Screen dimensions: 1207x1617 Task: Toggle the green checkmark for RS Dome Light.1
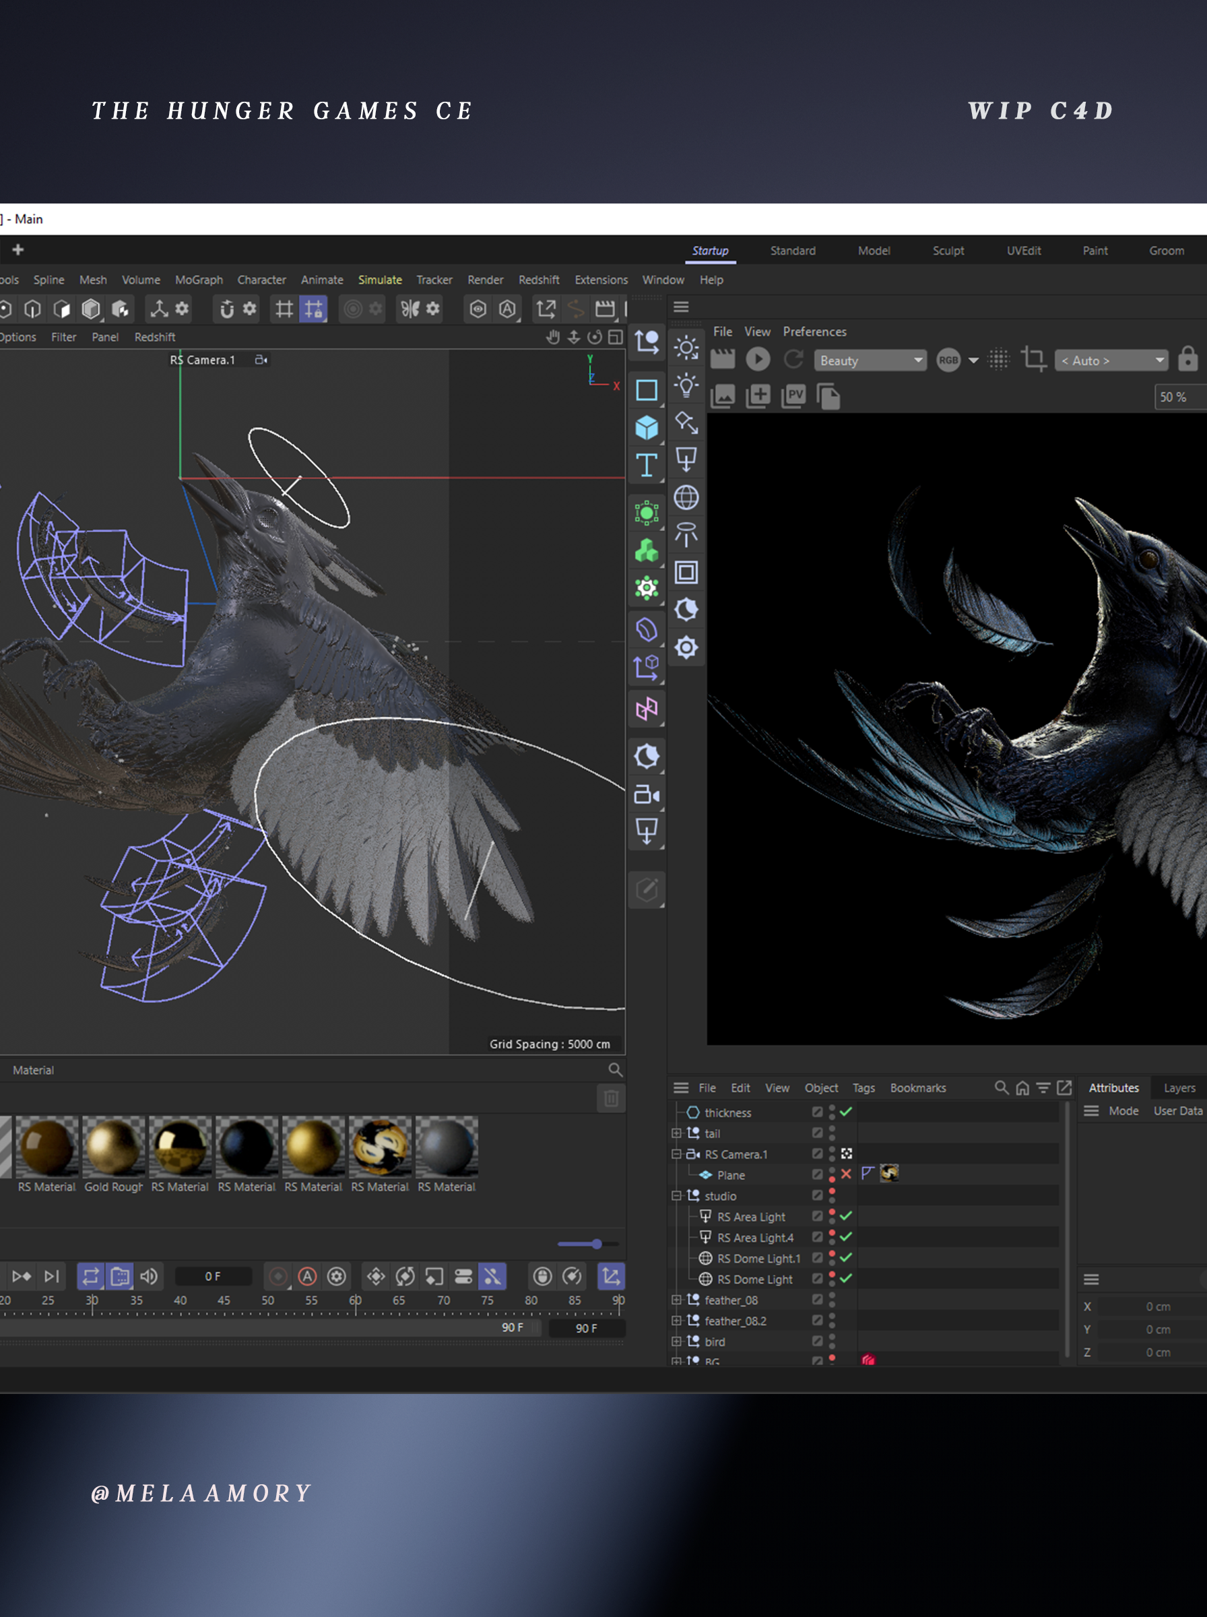pyautogui.click(x=845, y=1257)
